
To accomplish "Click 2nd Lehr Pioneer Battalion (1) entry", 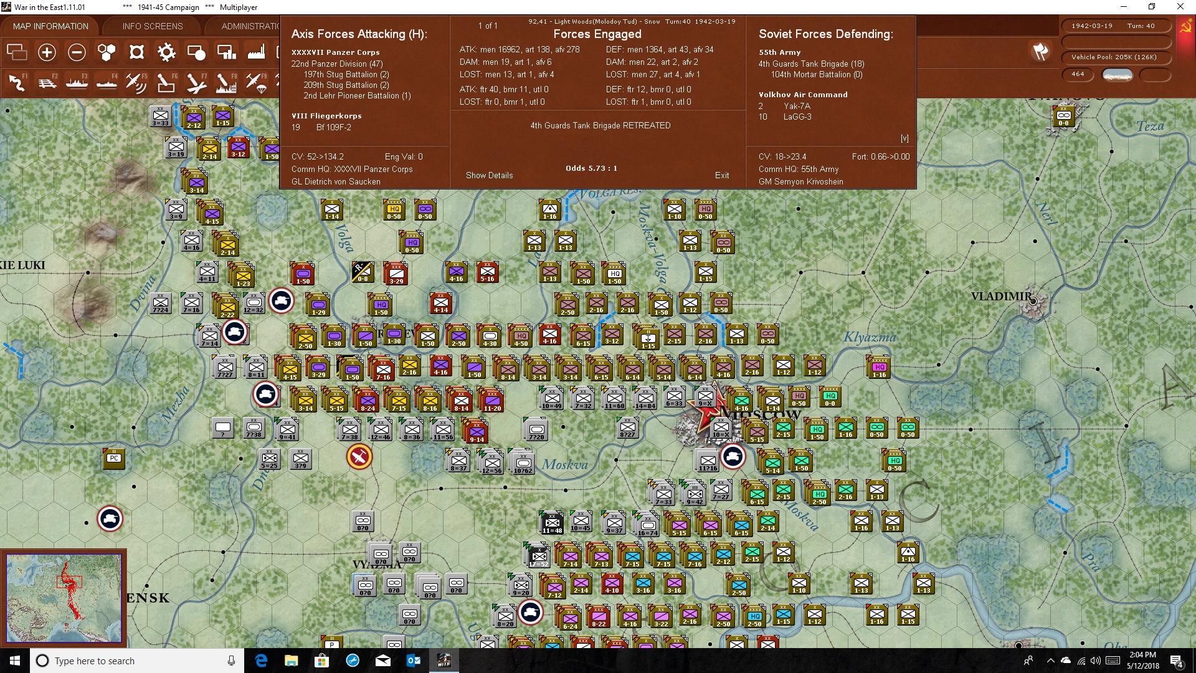I will click(x=357, y=95).
